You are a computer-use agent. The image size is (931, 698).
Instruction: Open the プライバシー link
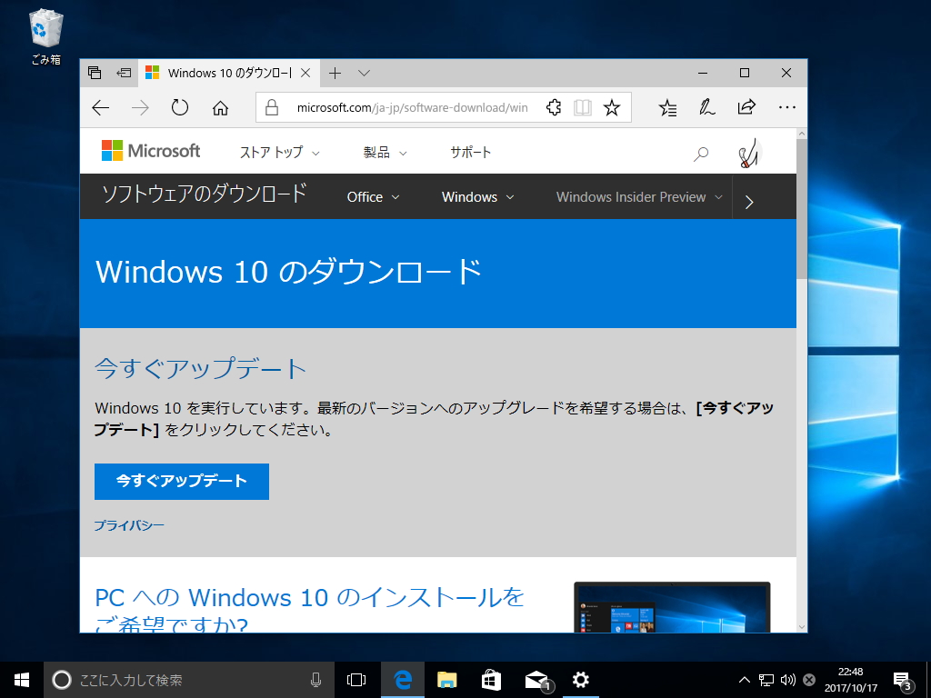[x=130, y=524]
